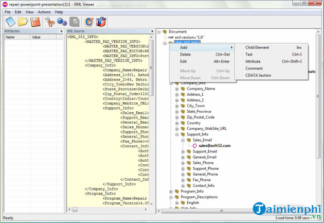324x223 pixels.
Task: Choose Delete in the context menu
Action: pos(202,55)
